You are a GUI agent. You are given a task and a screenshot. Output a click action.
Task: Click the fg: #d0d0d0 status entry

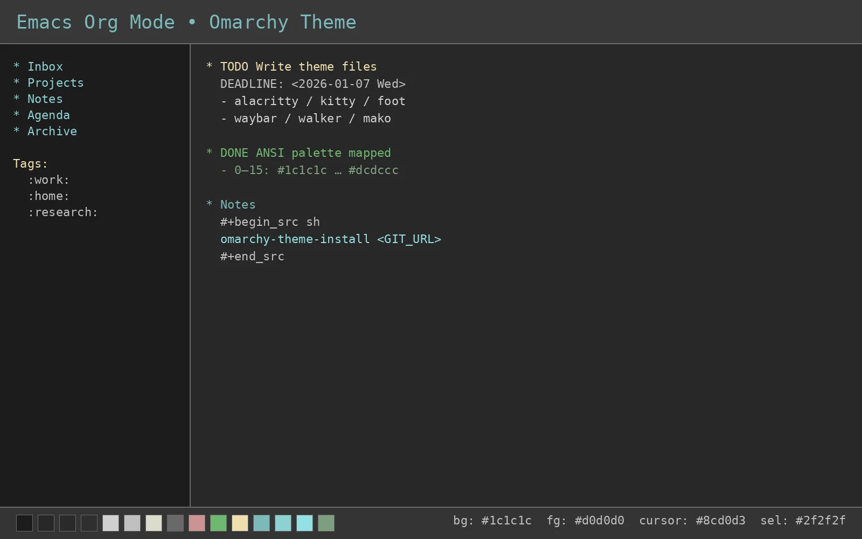(586, 520)
